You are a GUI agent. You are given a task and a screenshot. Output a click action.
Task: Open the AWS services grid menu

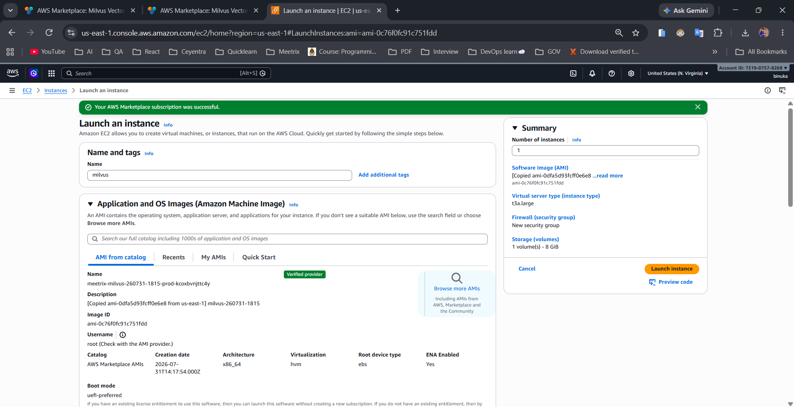pos(51,73)
